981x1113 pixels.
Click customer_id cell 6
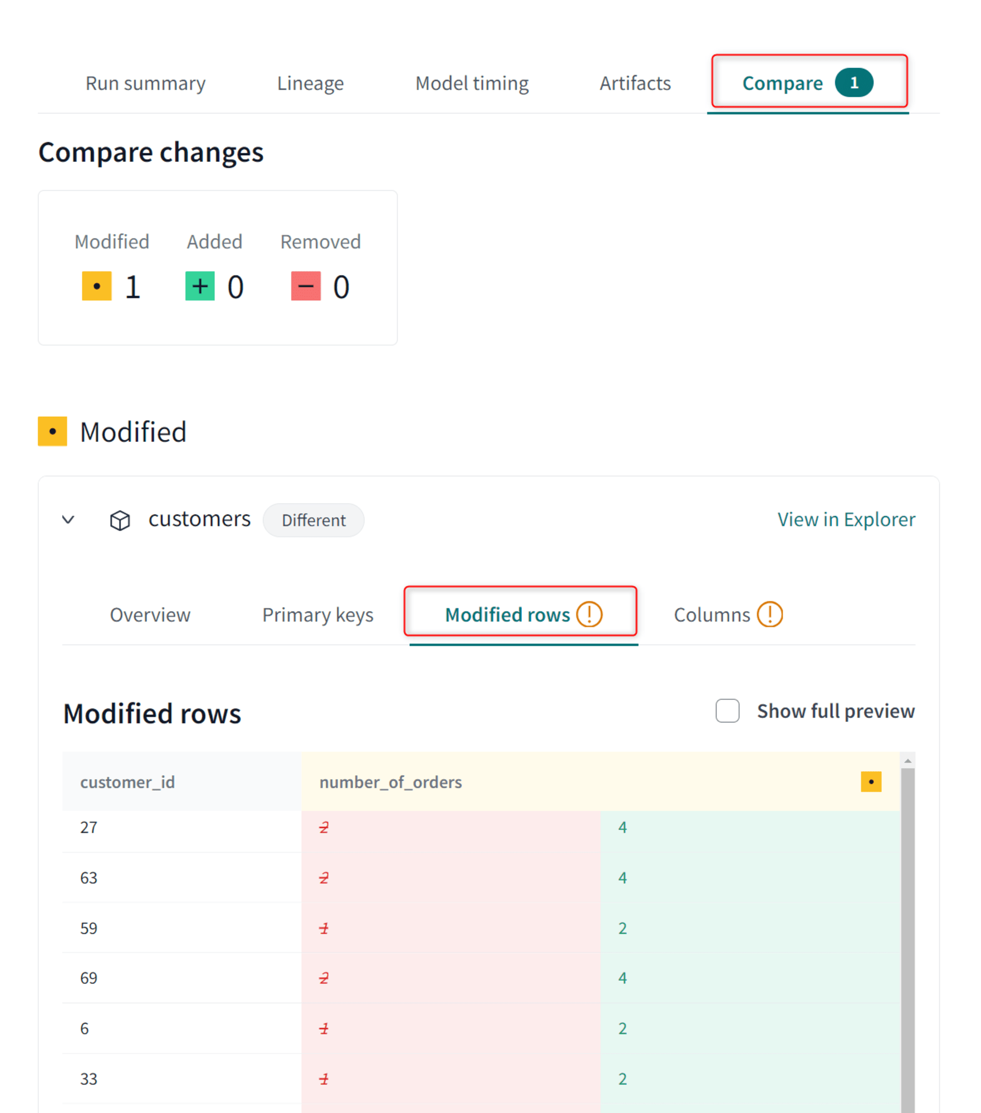click(182, 1028)
